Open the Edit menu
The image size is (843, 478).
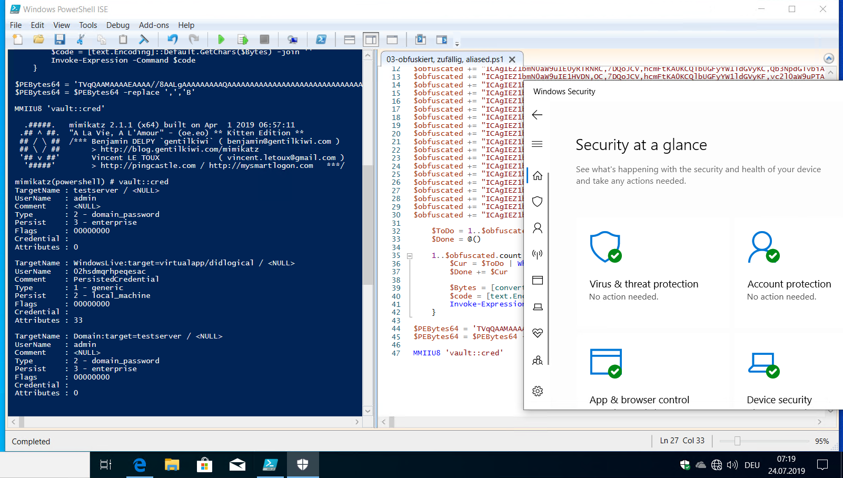[x=37, y=25]
